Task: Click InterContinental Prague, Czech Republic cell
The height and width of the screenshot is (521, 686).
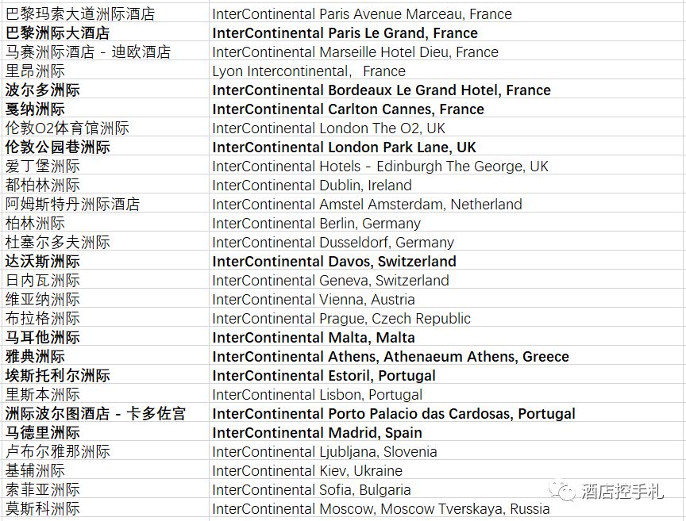Action: pos(341,319)
